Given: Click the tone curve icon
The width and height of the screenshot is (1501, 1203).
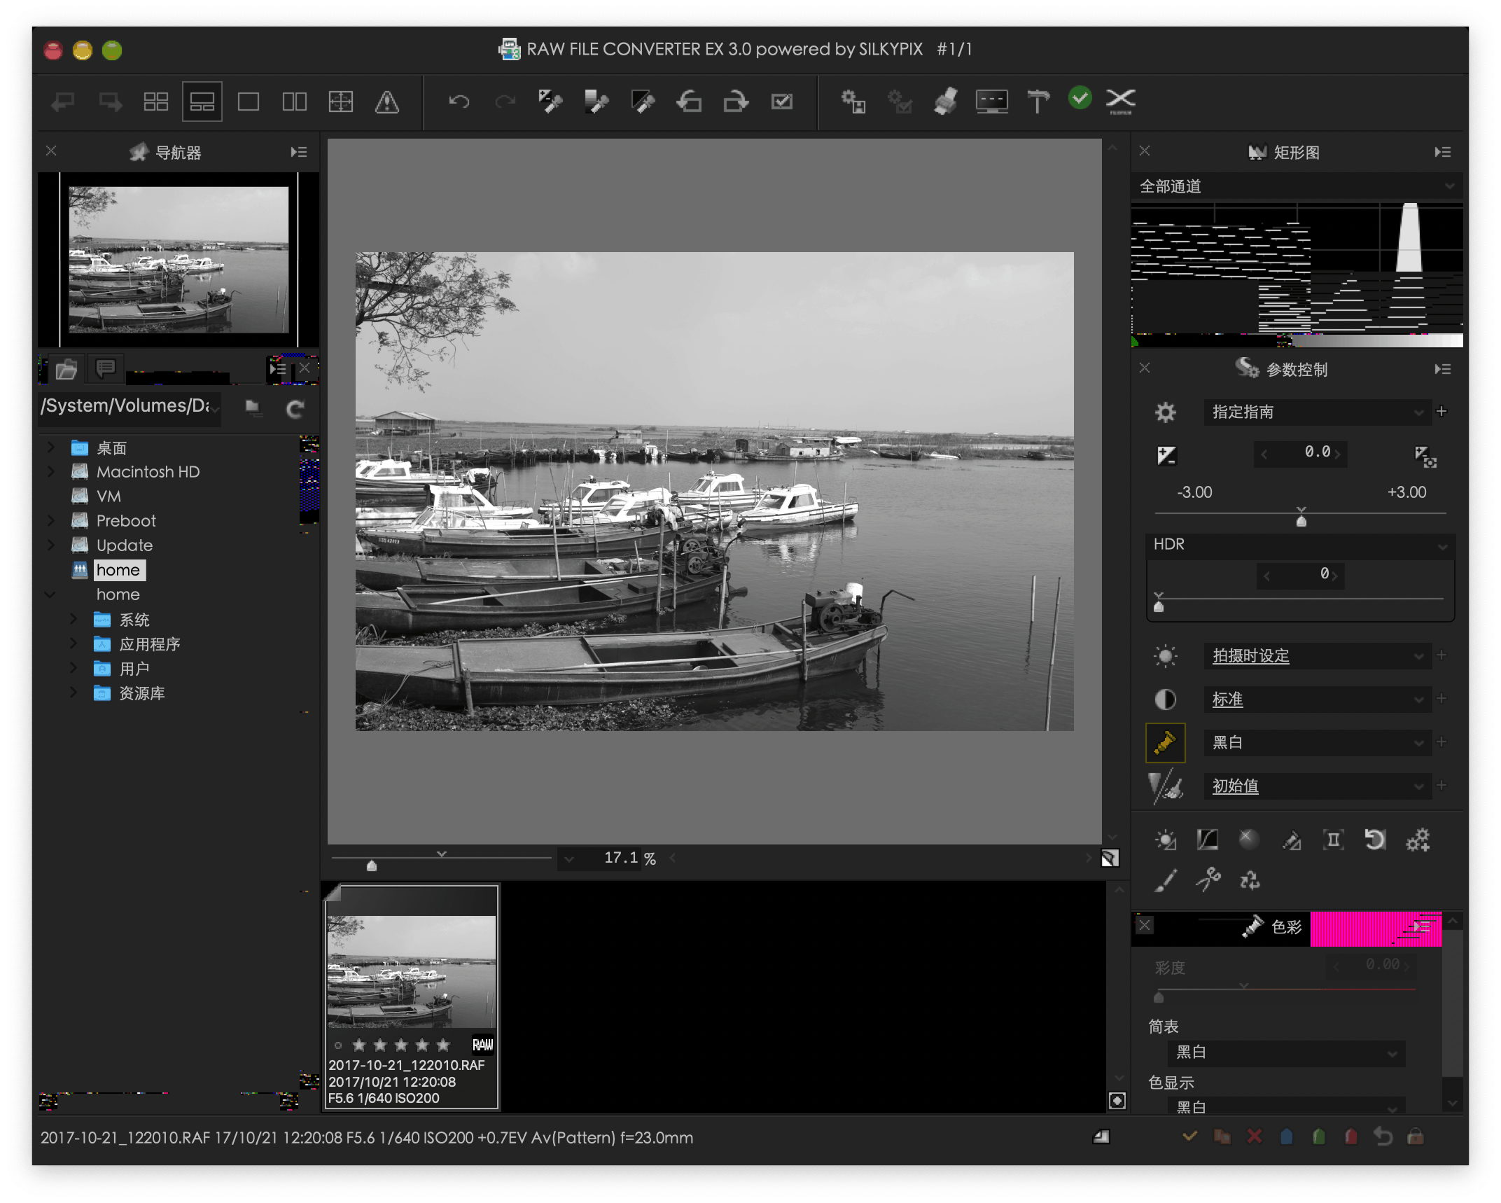Looking at the screenshot, I should (1207, 840).
